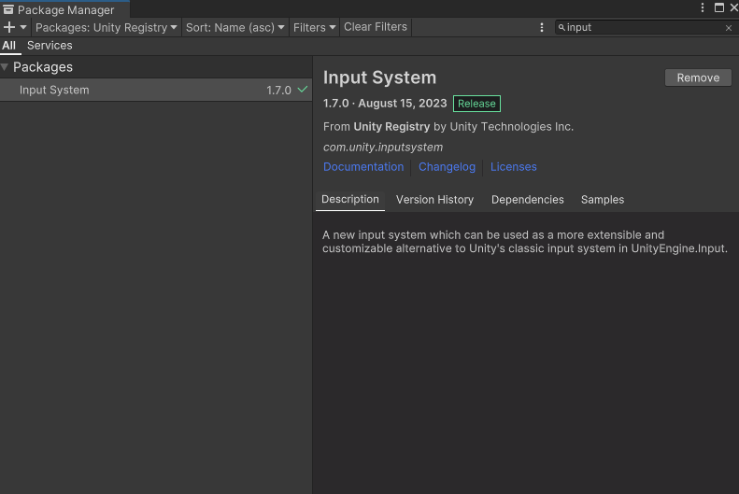Click the Remove button
Image resolution: width=739 pixels, height=494 pixels.
(x=698, y=78)
